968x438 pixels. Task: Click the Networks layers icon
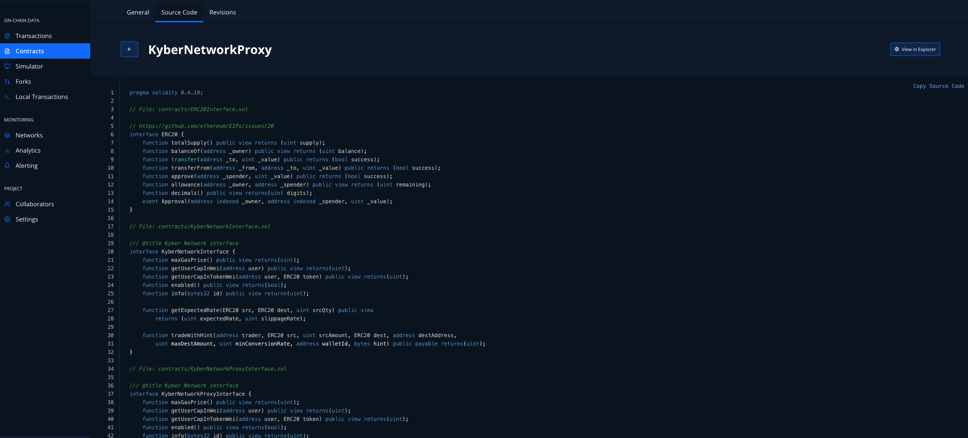tap(7, 135)
